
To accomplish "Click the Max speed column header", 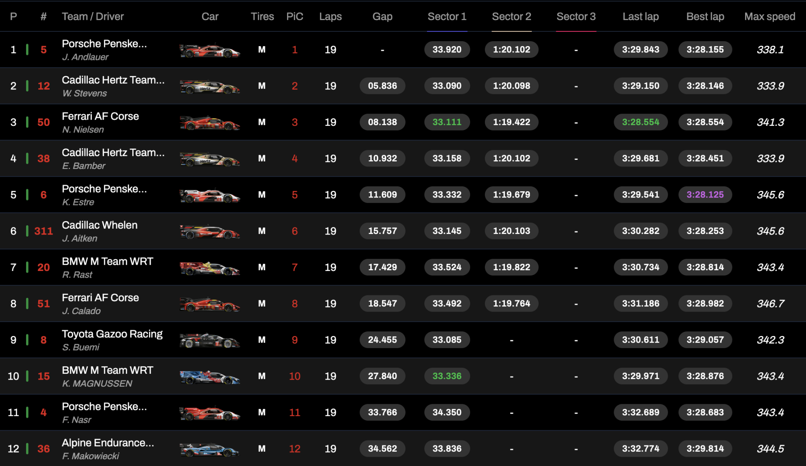I will [x=769, y=17].
